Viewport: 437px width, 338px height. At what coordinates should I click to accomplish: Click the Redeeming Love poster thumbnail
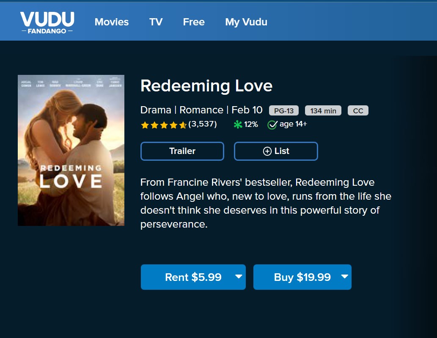point(71,150)
